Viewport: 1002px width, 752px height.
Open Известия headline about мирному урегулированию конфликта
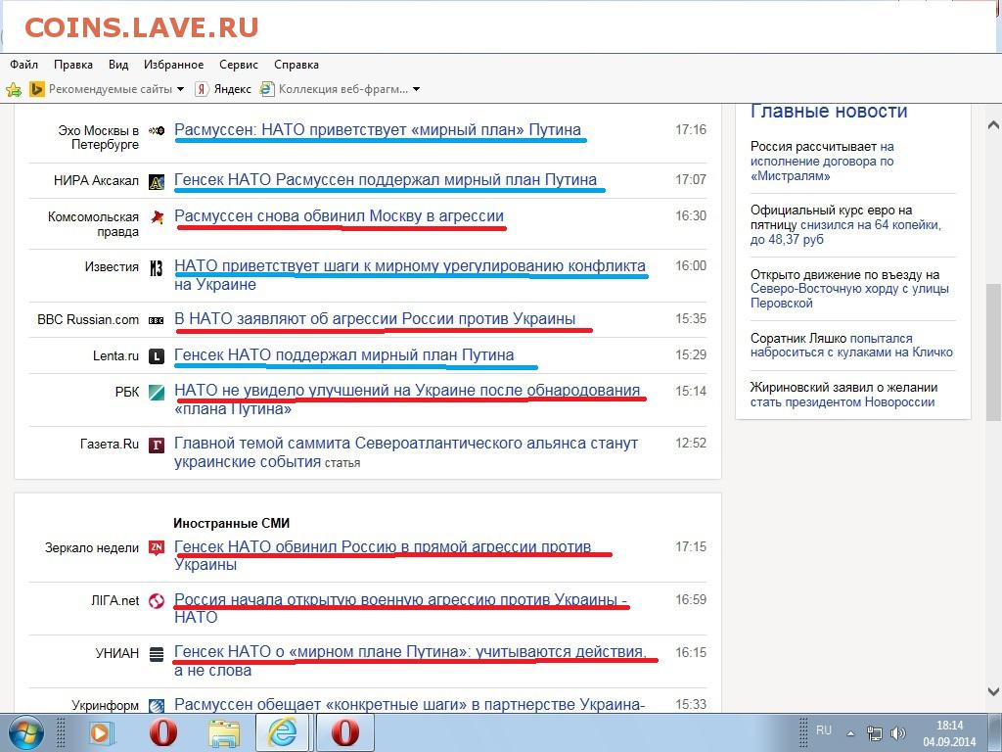coord(410,275)
